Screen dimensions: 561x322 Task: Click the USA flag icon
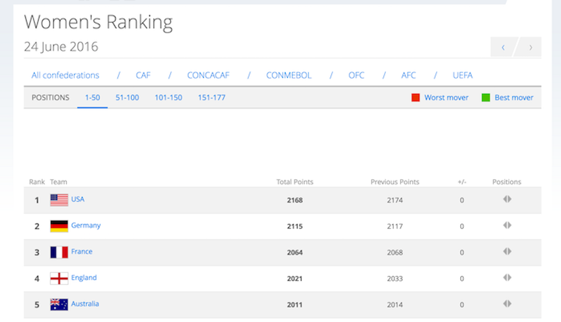59,200
